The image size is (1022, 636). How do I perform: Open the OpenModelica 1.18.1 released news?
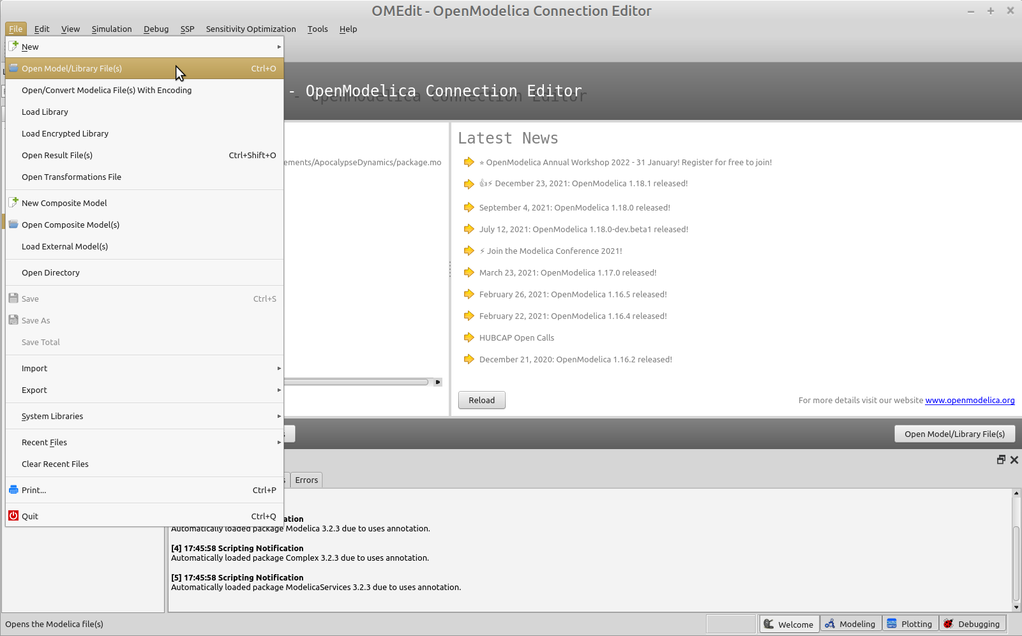(x=583, y=183)
